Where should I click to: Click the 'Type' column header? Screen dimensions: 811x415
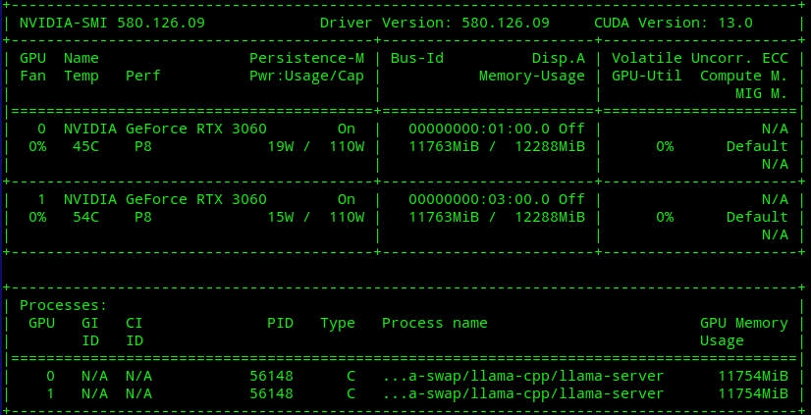click(337, 324)
